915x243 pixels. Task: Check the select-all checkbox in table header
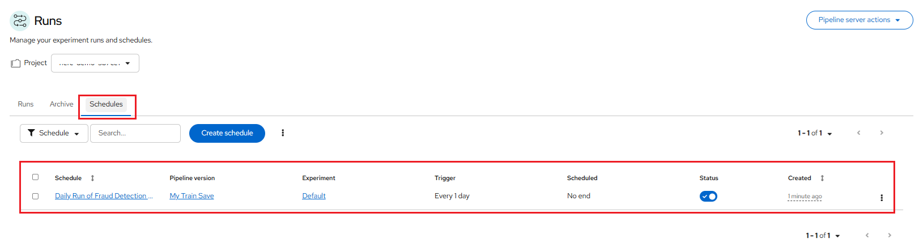click(35, 177)
